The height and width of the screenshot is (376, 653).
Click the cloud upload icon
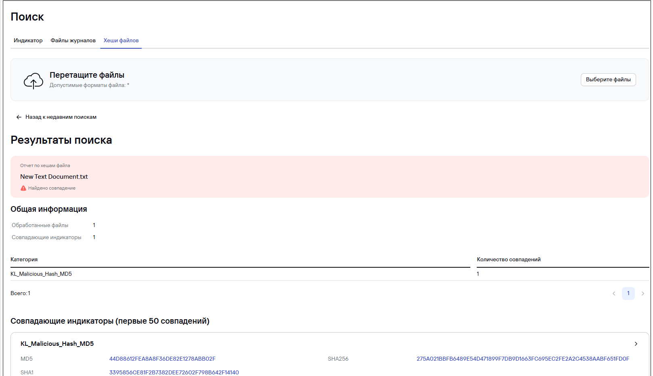33,81
